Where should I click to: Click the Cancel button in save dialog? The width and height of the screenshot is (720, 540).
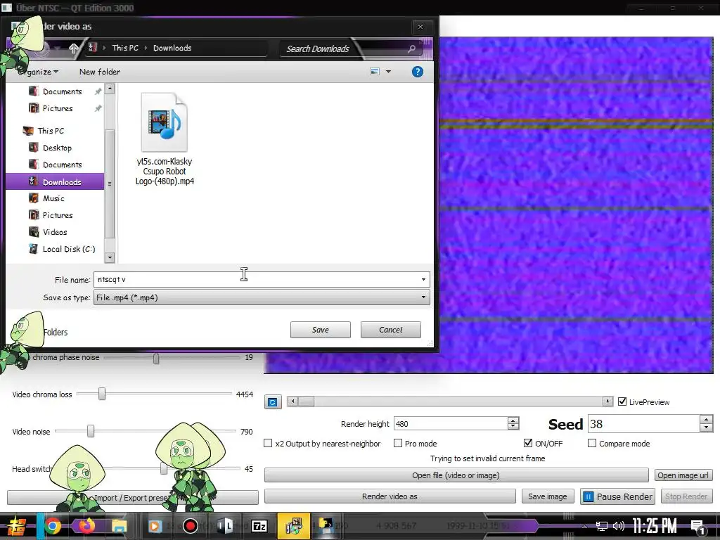(x=391, y=330)
